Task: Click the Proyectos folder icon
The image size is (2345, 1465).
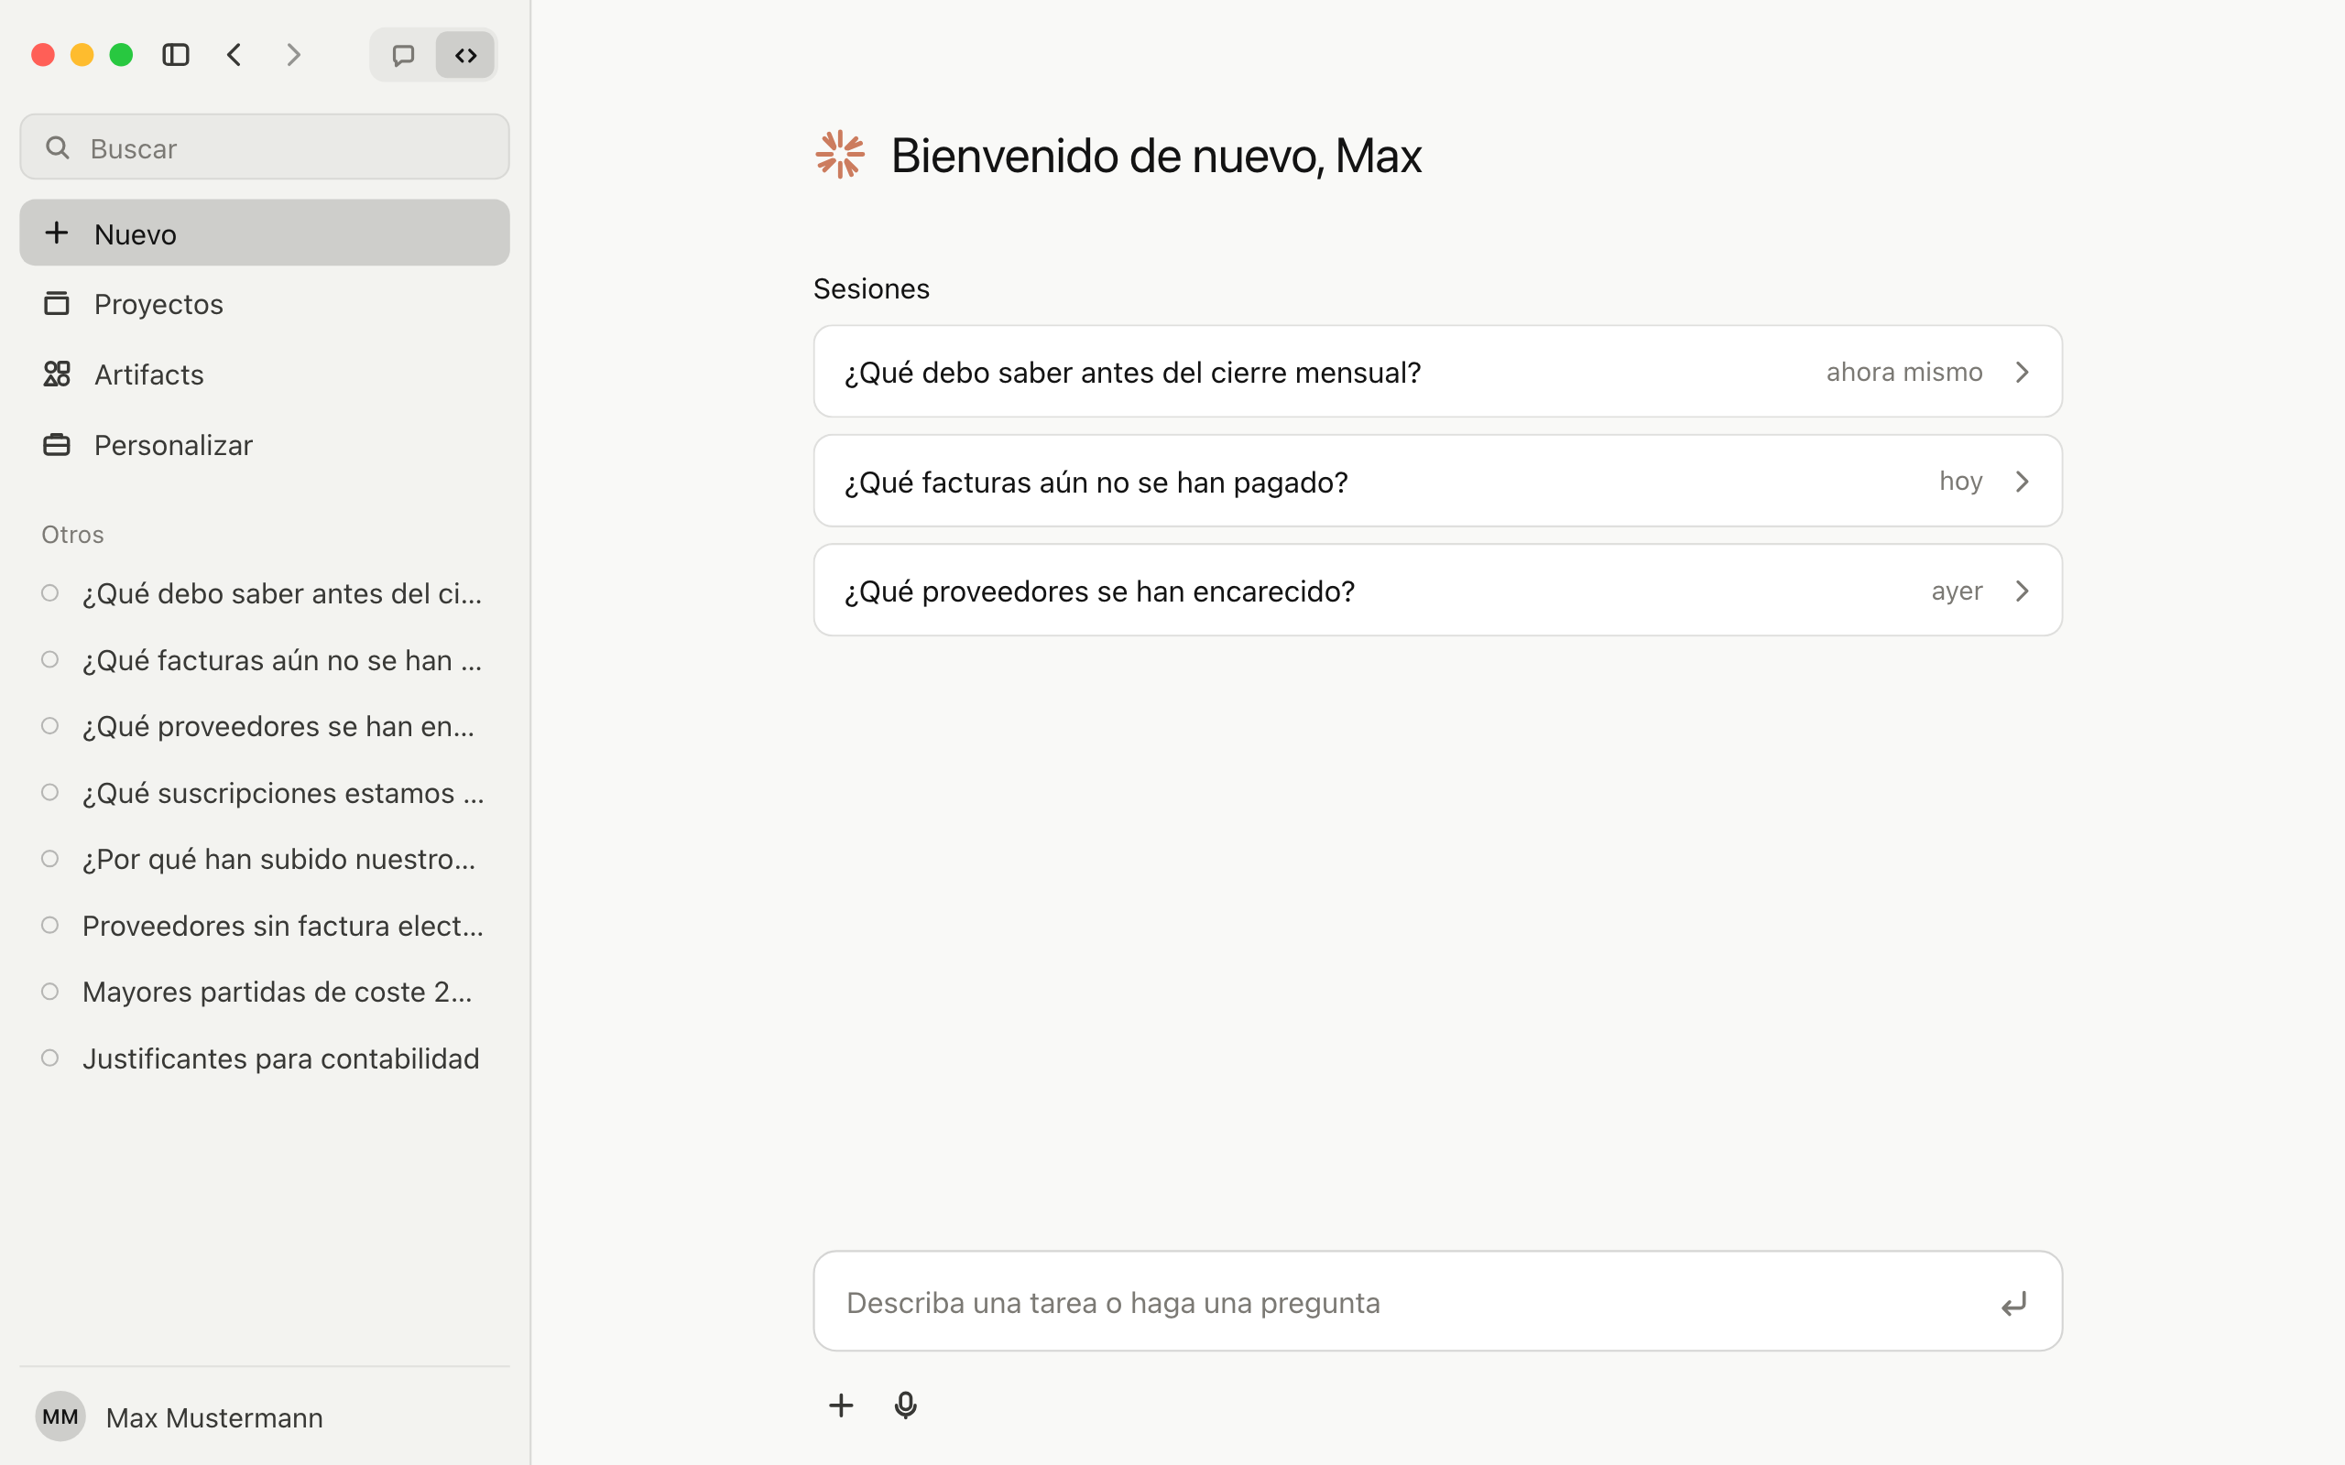Action: click(57, 303)
